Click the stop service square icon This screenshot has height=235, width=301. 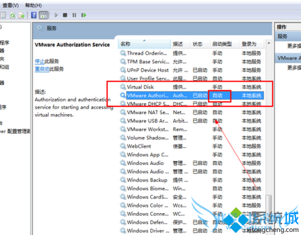[x=65, y=15]
